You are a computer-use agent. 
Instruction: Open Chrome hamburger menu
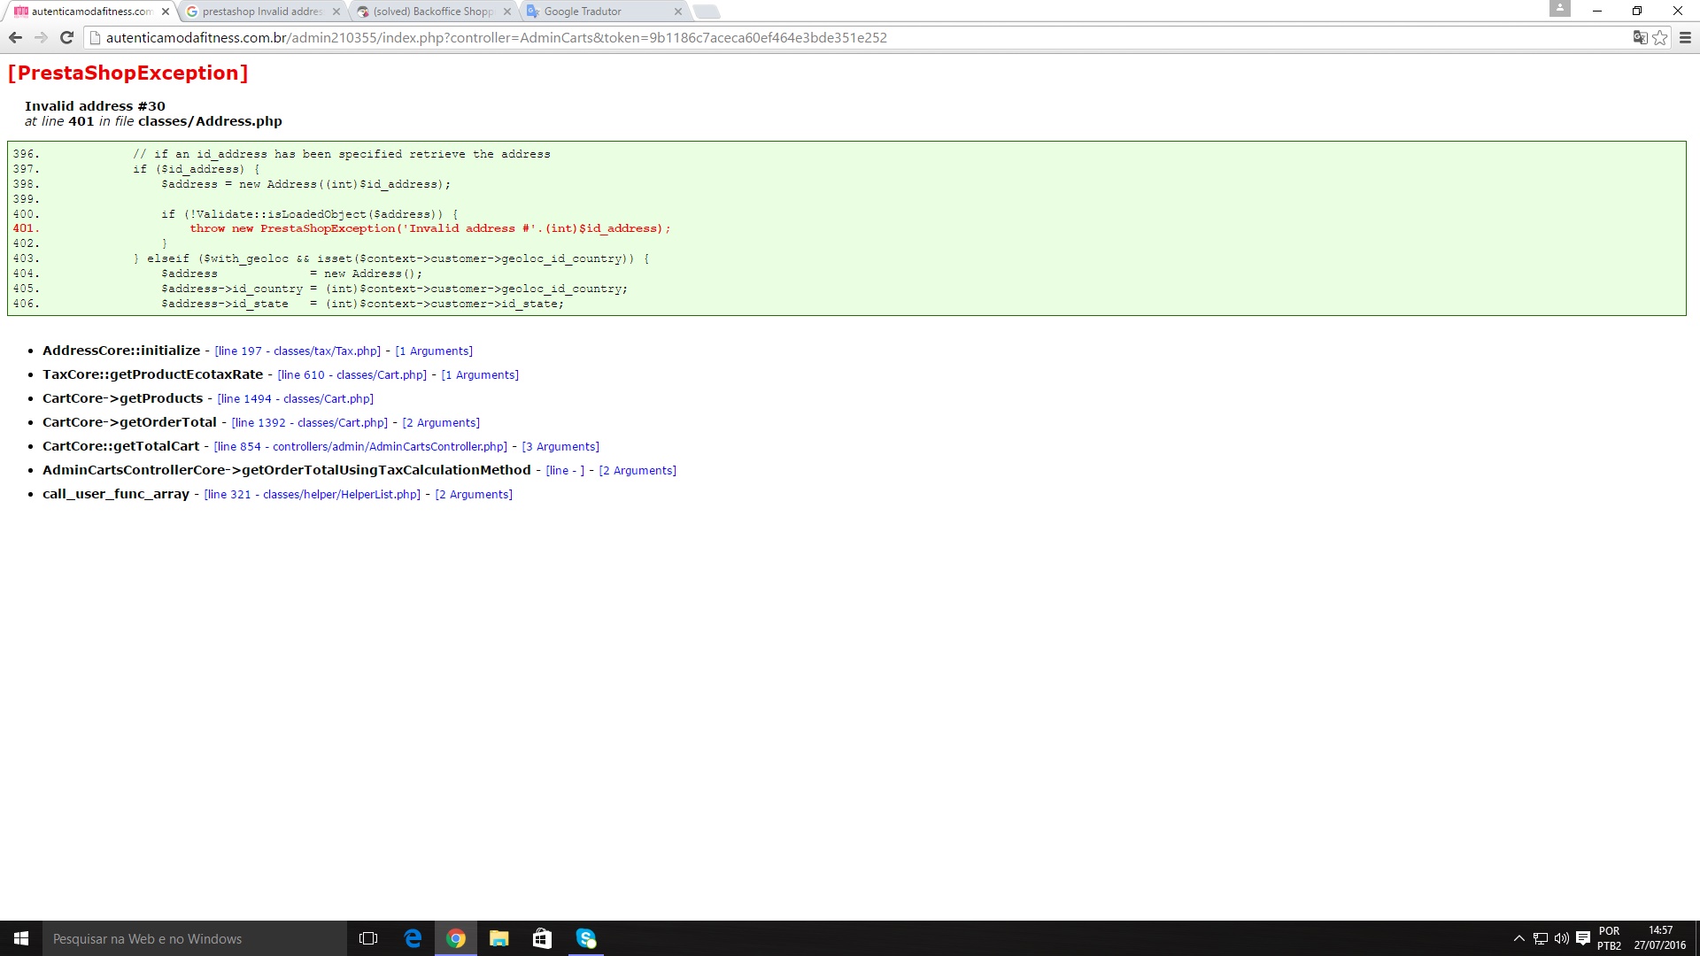(1685, 37)
